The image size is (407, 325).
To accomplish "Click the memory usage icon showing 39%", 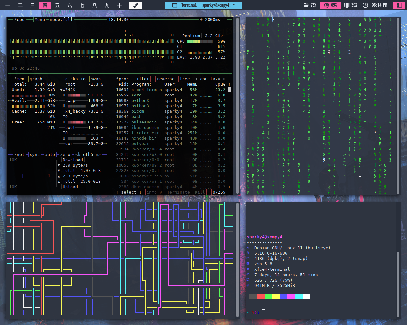I will pyautogui.click(x=347, y=5).
